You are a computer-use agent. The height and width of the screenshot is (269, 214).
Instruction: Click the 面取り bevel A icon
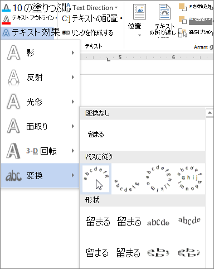[x=13, y=126]
